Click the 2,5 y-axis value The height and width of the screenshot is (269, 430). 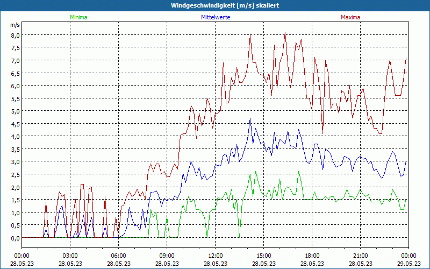tap(15, 174)
